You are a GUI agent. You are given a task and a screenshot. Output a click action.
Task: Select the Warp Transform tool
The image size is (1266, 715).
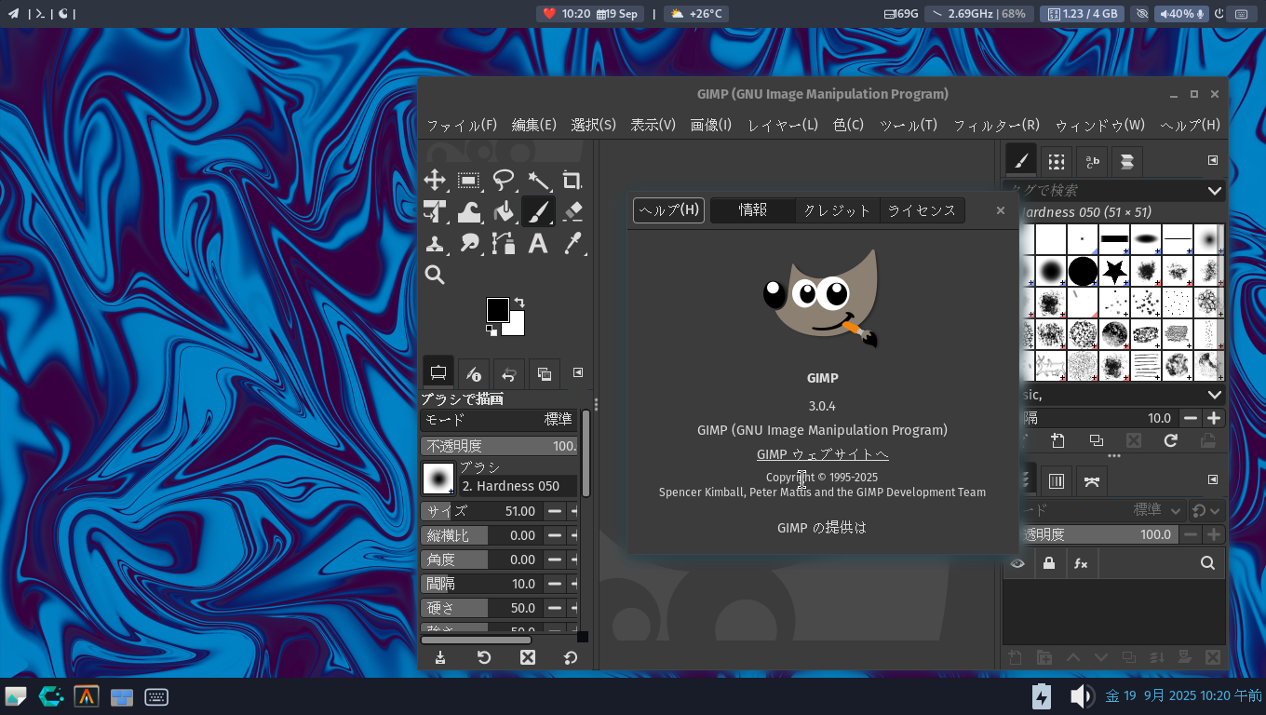pos(469,212)
